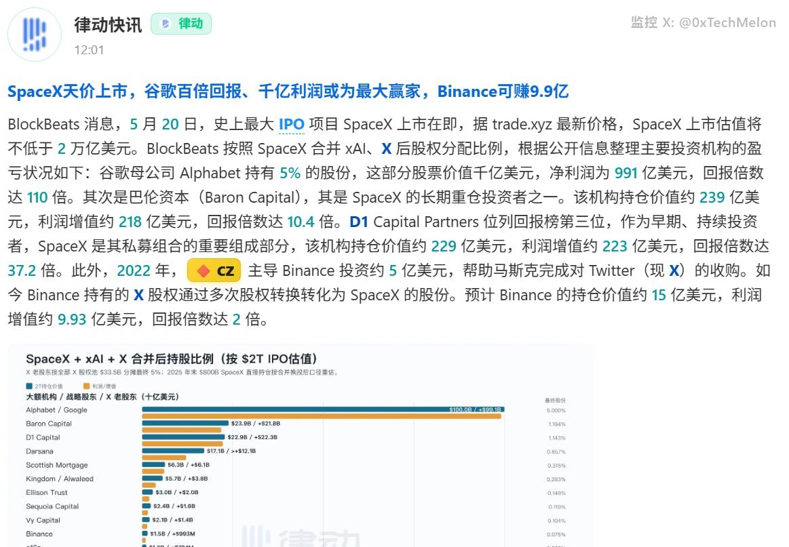Click the bold X before 股权通过多次股权转换
Screen dimensions: 789x547
[x=138, y=295]
